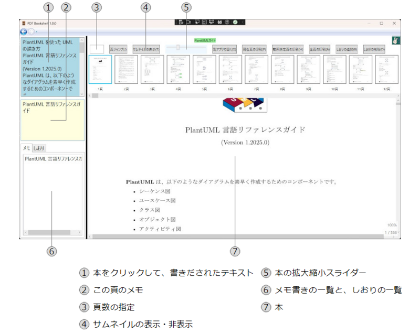
Task: Click the down arrow of extracted text scrollbar
Action: coord(82,94)
